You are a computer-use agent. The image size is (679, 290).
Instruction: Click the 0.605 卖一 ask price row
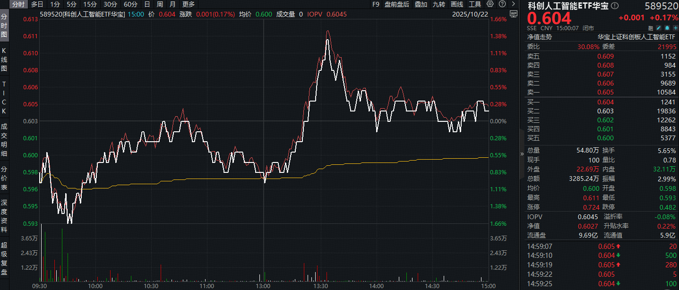pos(601,92)
